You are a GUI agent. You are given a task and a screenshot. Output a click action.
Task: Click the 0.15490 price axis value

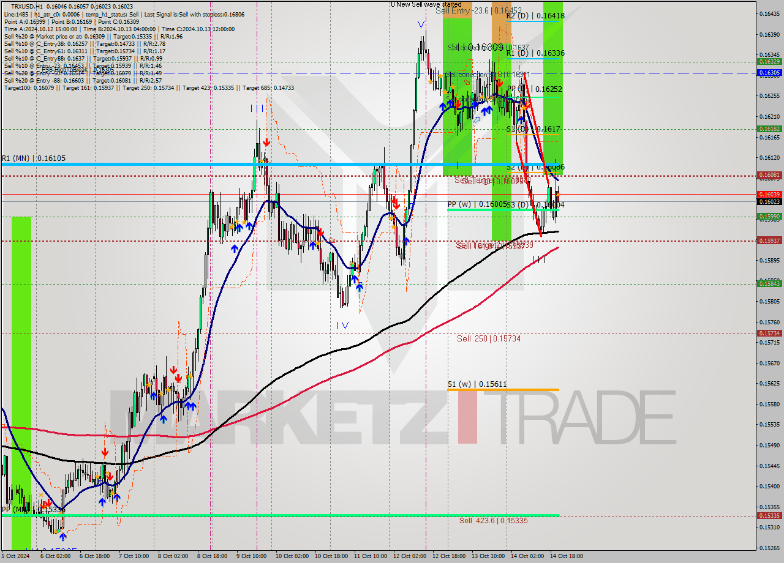click(x=769, y=445)
